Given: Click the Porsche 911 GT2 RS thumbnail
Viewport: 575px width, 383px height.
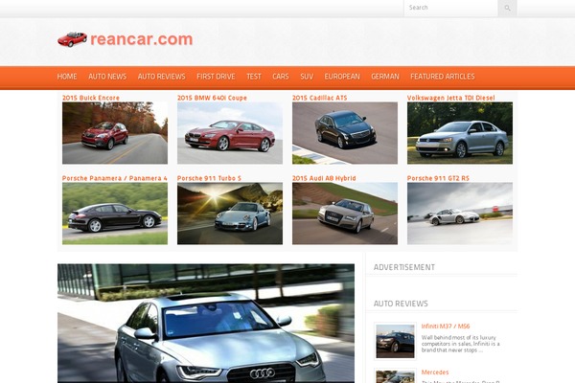Looking at the screenshot, I should 460,214.
